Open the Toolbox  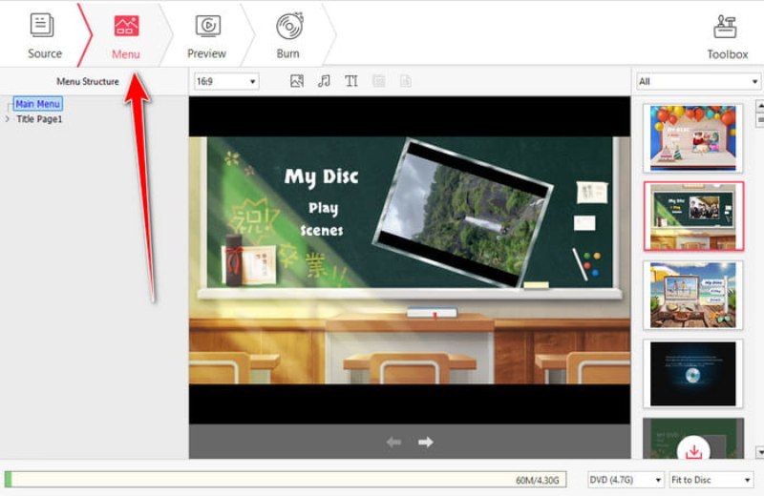click(727, 36)
